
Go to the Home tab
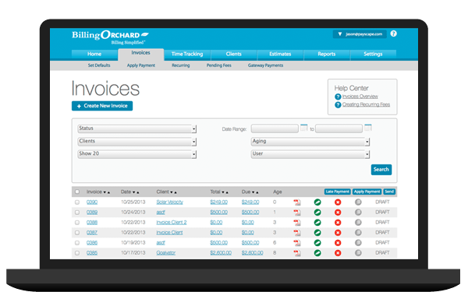(94, 55)
